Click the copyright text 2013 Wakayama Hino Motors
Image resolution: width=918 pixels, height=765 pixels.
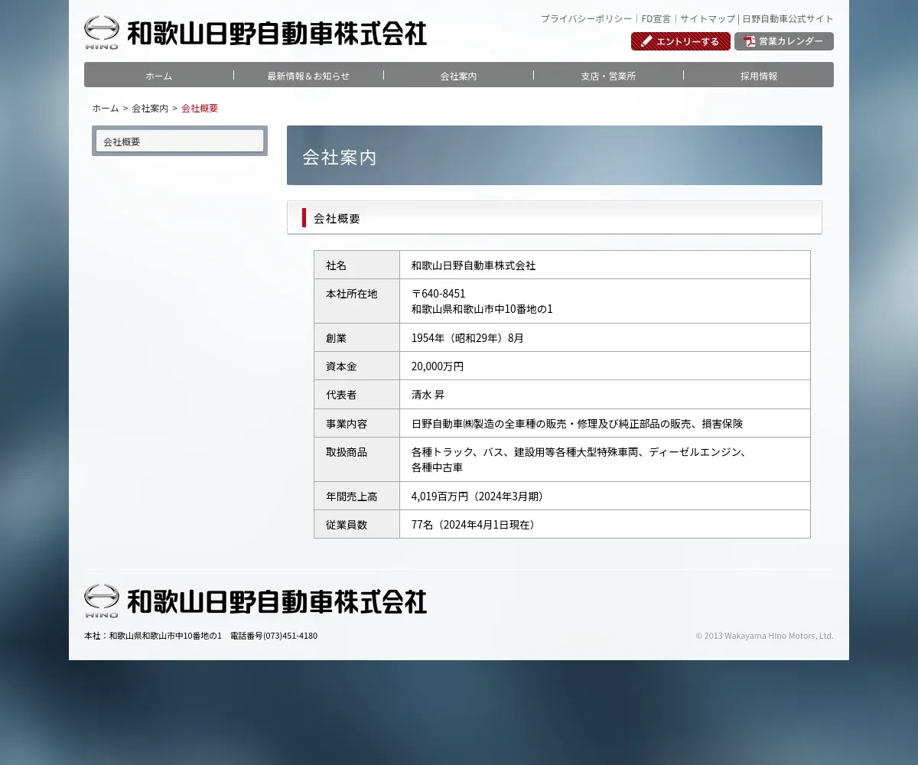pyautogui.click(x=764, y=636)
